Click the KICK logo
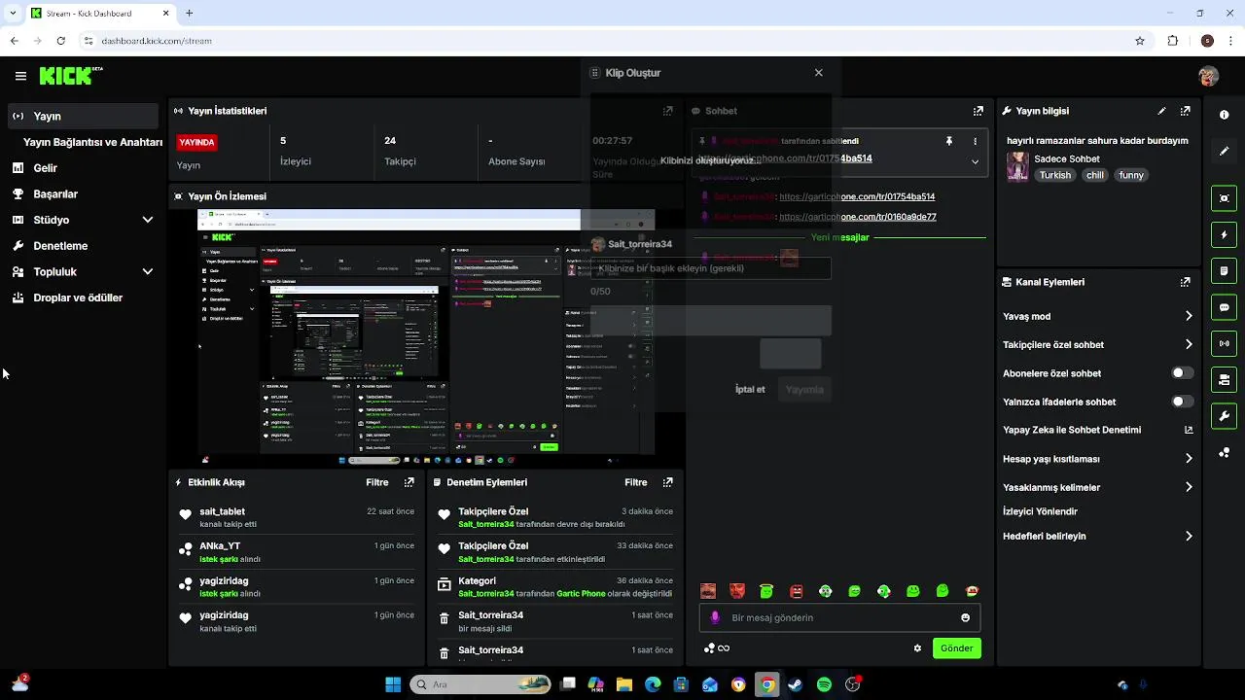 coord(71,76)
